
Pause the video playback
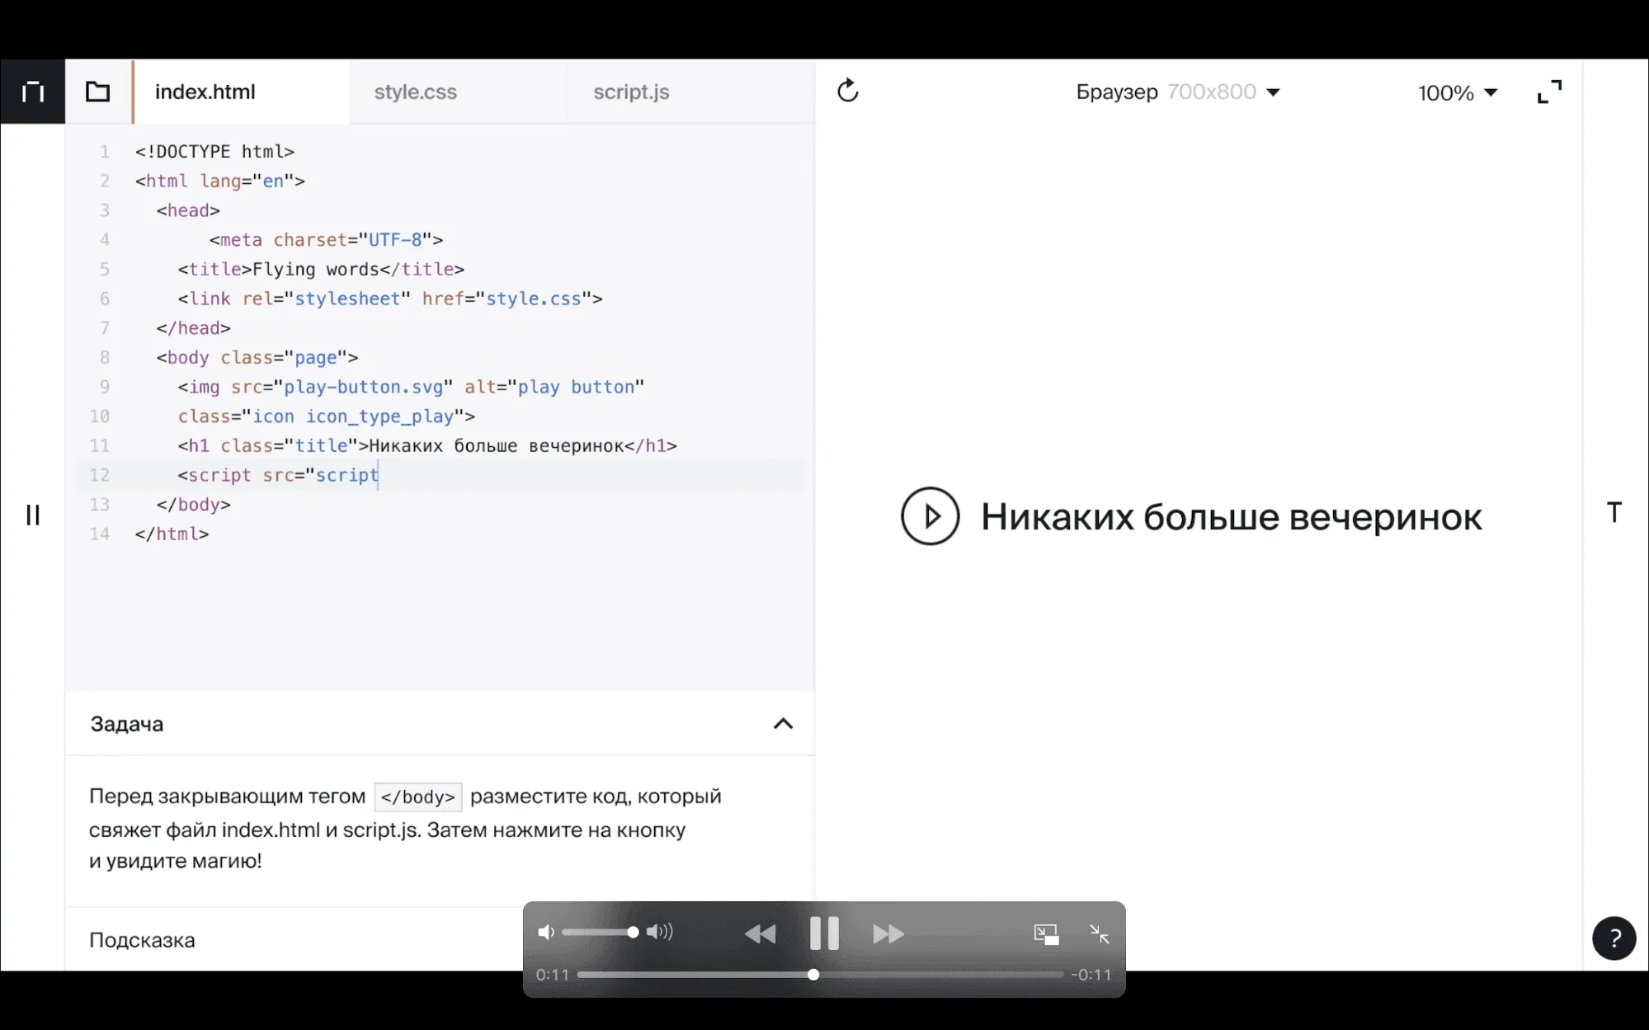pos(824,934)
